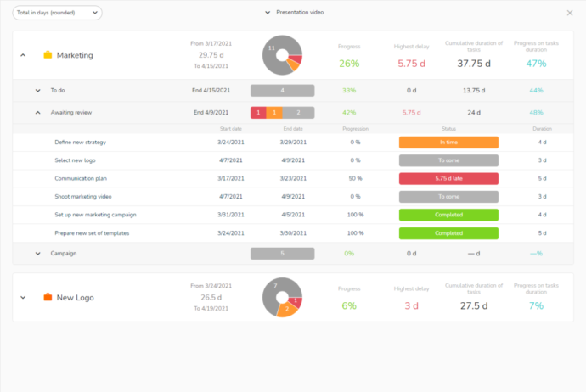Close the dashboard panel with the X
Image resolution: width=586 pixels, height=392 pixels.
570,13
